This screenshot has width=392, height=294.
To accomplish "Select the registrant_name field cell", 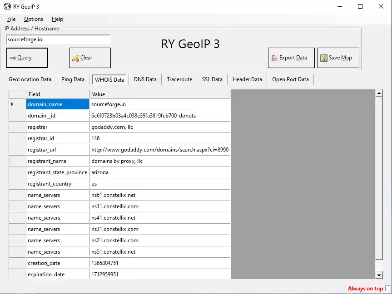I will click(58, 161).
